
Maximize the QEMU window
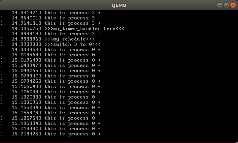point(226,5)
